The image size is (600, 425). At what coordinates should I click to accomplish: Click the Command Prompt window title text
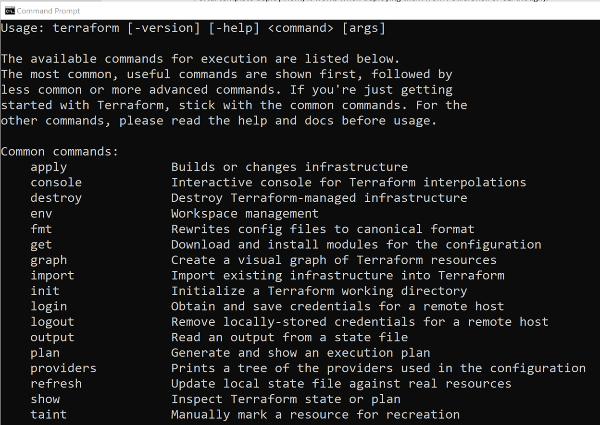[49, 11]
